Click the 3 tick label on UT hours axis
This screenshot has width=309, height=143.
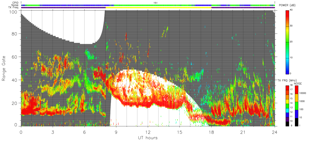tap(53, 132)
